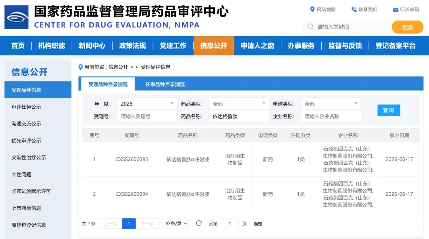Click the 上一页 button

110,224
